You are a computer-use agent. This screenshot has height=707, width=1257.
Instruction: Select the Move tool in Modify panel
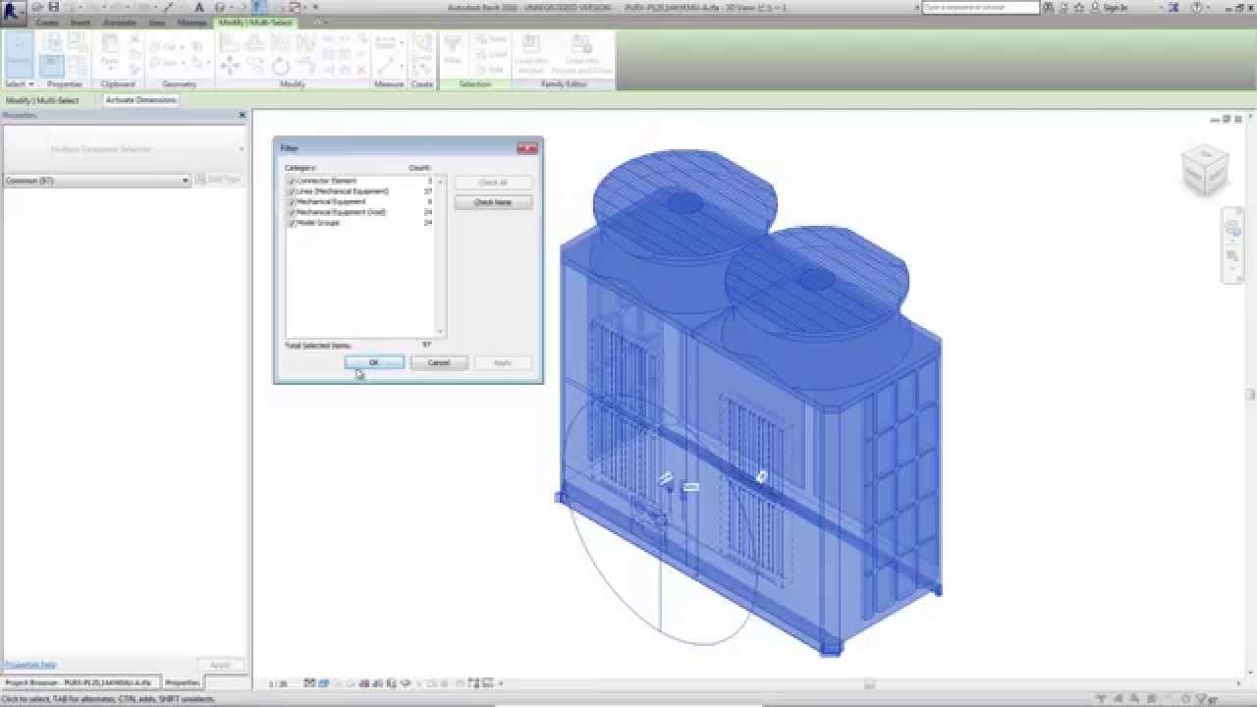(230, 67)
